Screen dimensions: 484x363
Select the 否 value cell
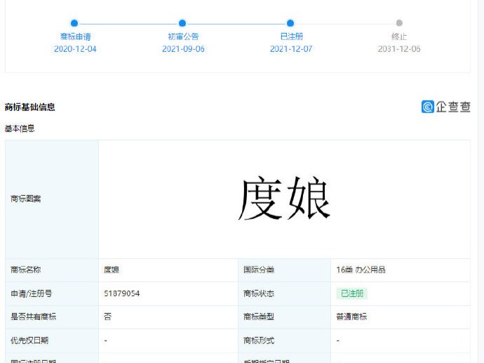168,317
